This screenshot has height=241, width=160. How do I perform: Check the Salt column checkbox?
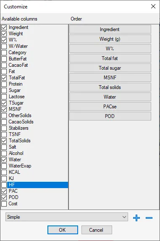pos(4,147)
